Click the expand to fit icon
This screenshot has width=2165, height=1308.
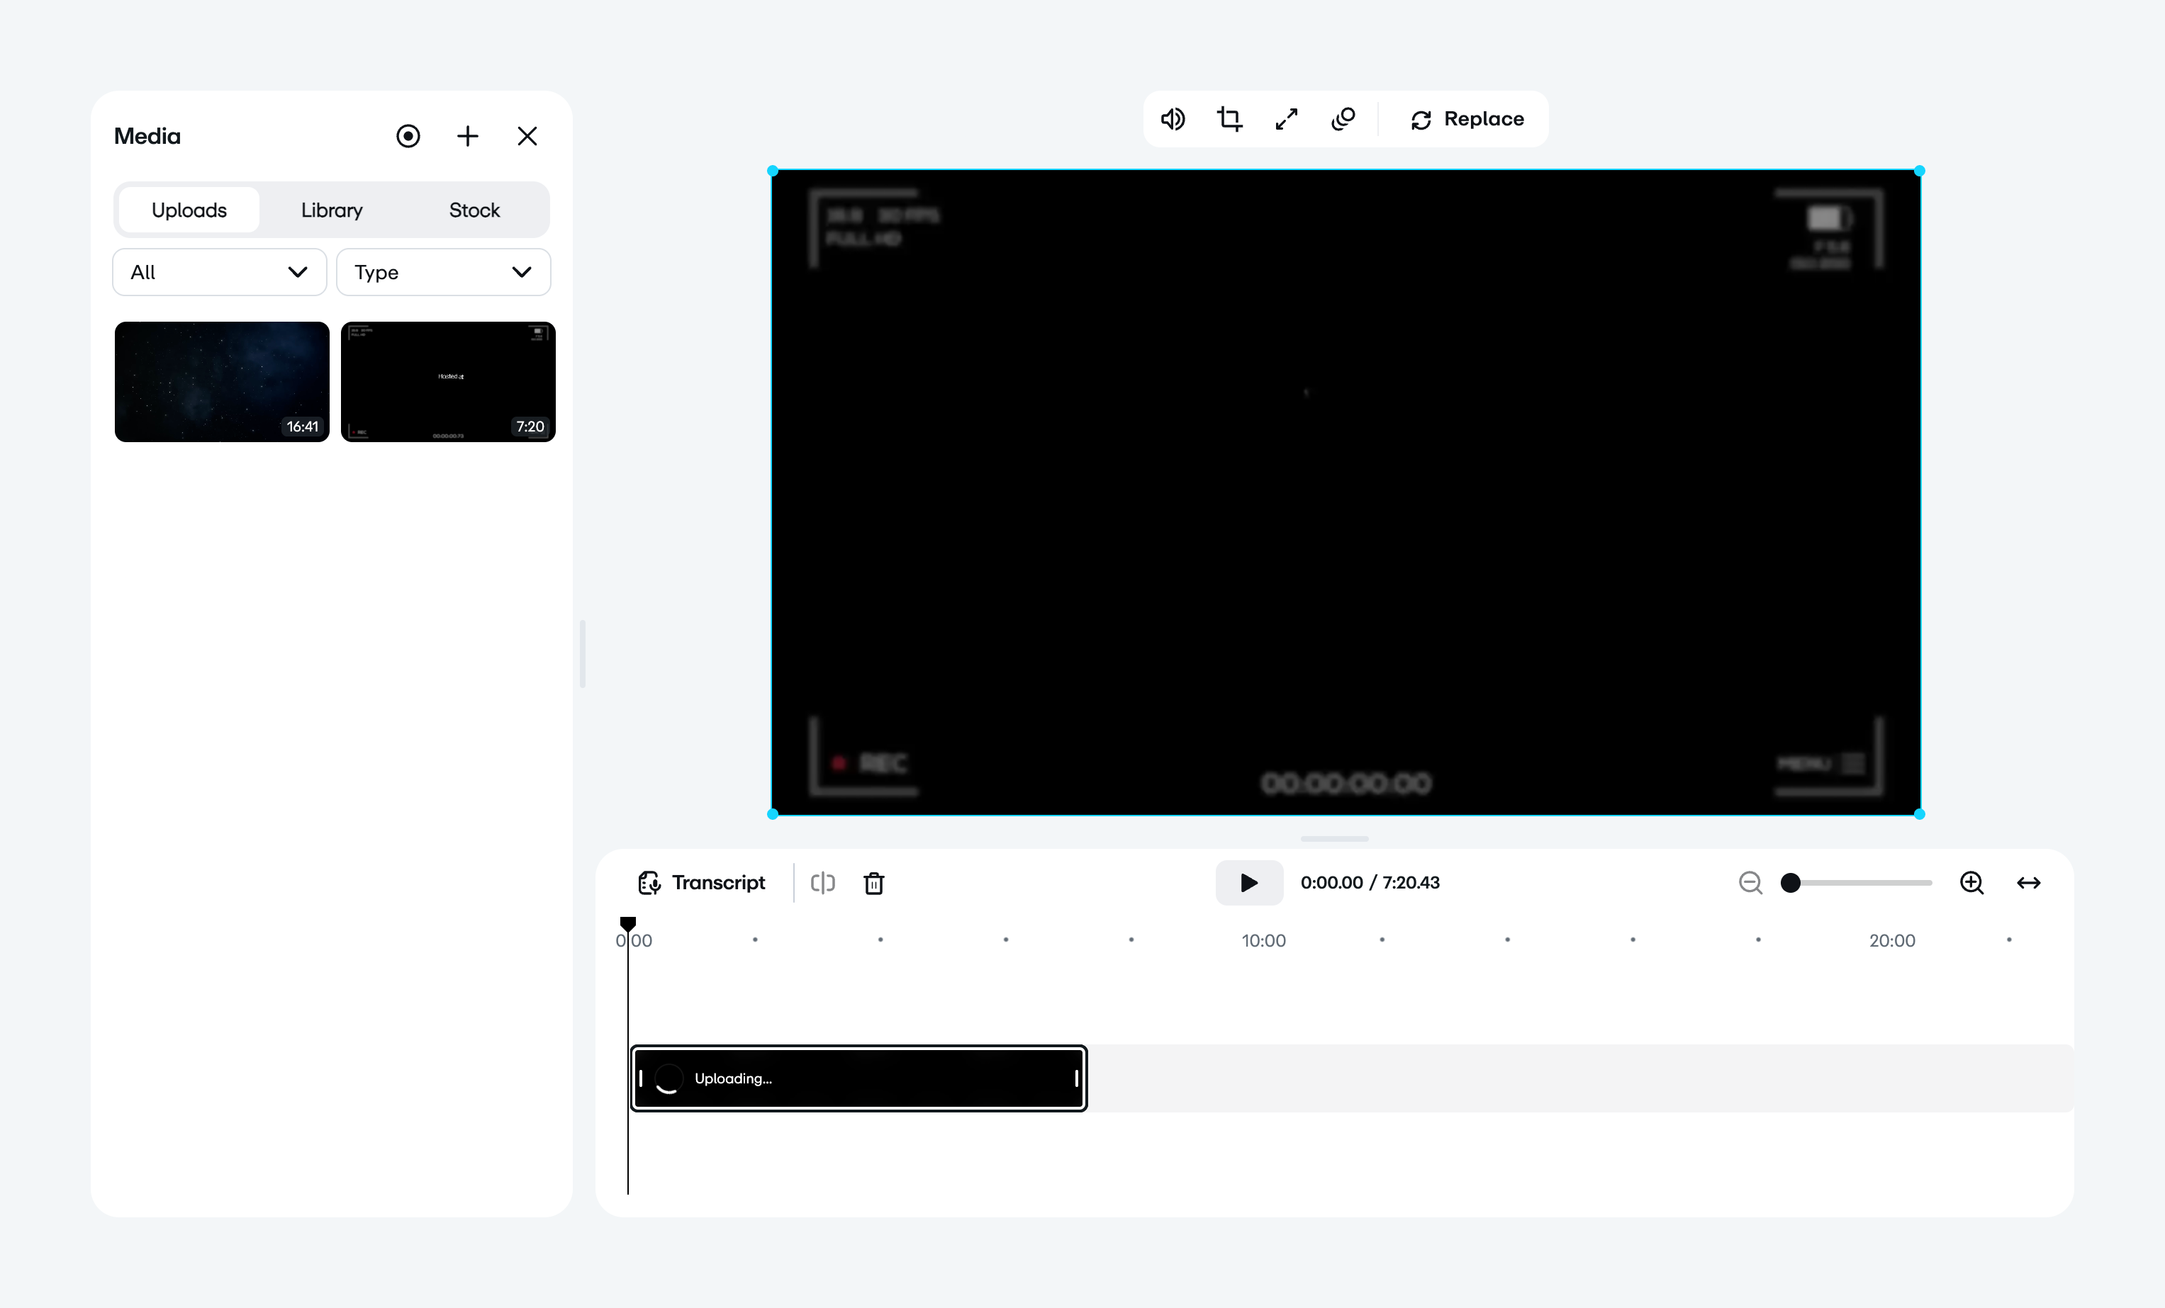point(1287,118)
